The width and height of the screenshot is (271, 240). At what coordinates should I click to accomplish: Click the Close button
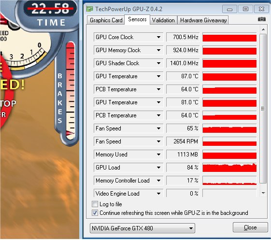coord(250,227)
